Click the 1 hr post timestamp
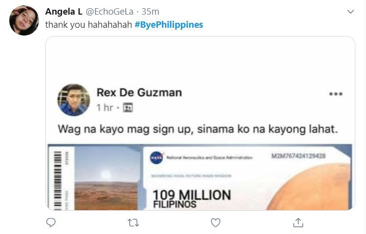 click(x=105, y=108)
